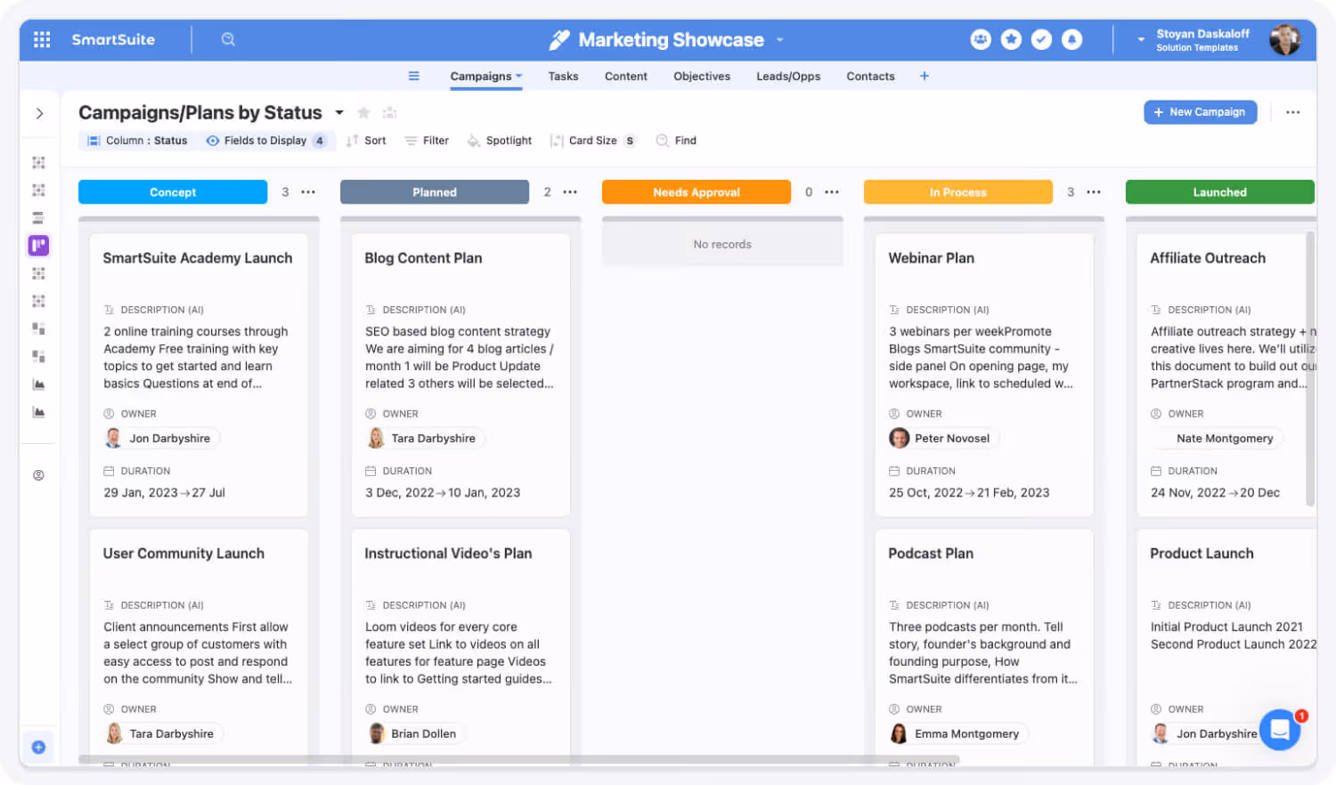Click the In Process column header

click(x=958, y=192)
